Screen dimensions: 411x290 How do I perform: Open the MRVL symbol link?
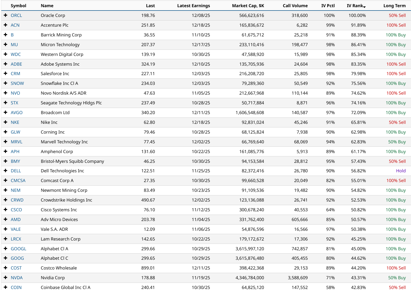16,142
